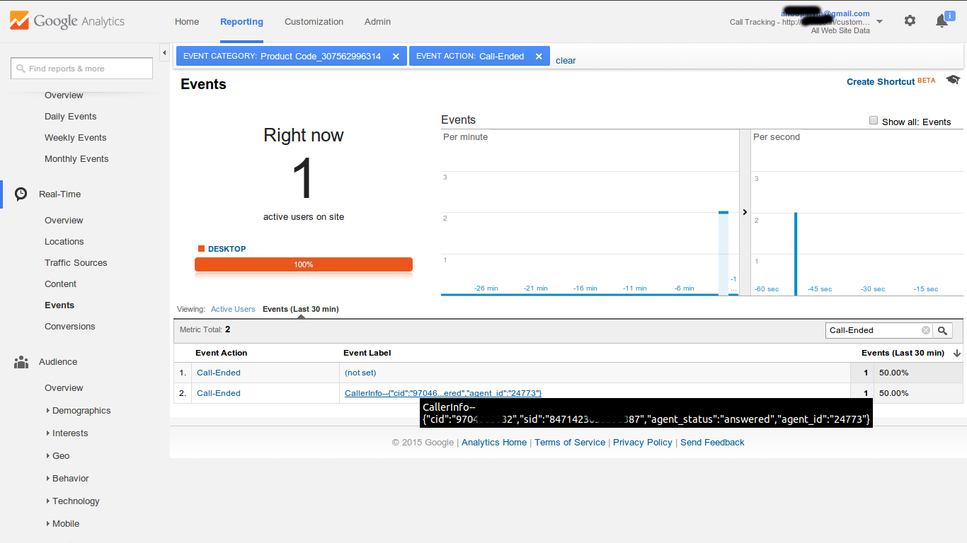Open the account selector dropdown
The image size is (967, 543).
click(x=879, y=22)
